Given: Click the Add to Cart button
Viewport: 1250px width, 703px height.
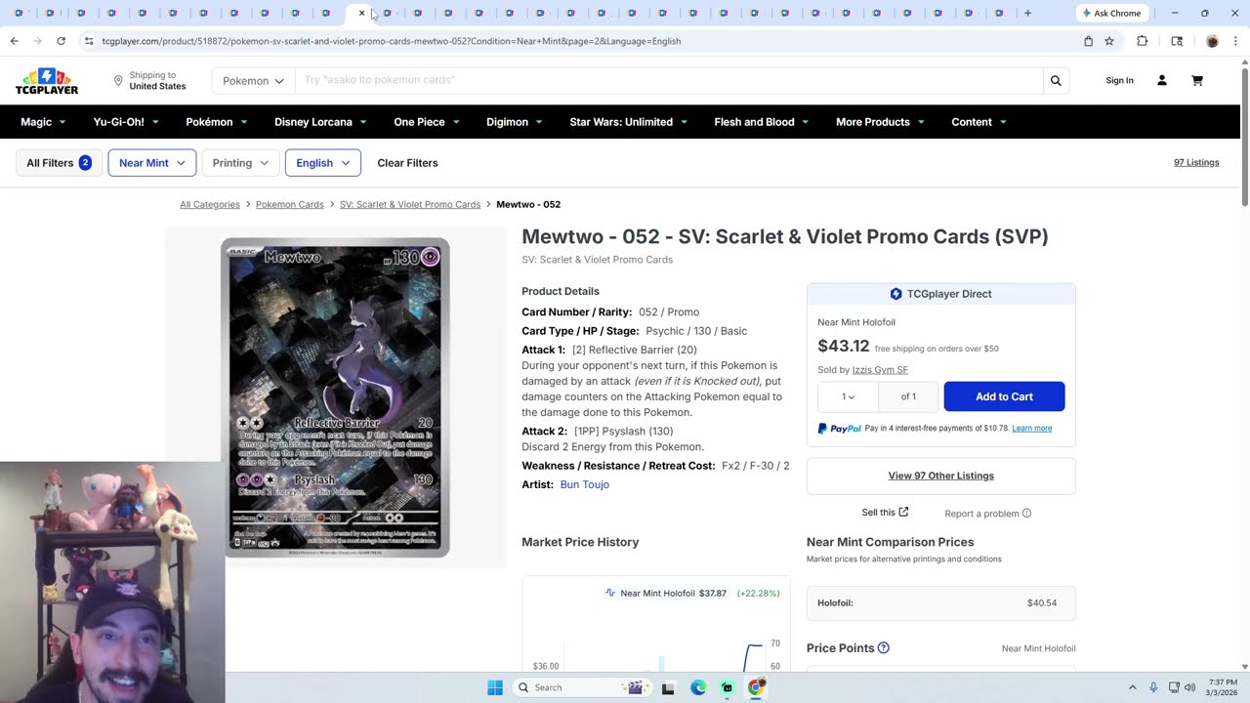Looking at the screenshot, I should tap(1004, 396).
